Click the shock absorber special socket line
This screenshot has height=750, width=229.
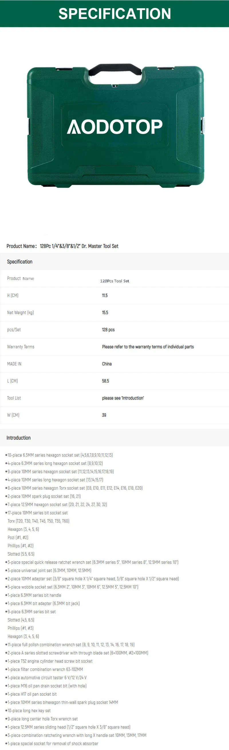point(52,744)
